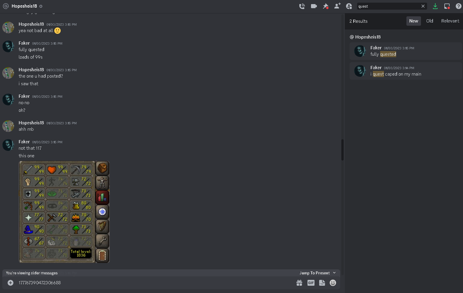463x293 pixels.
Task: Click message 'not that 117'
Action: click(x=30, y=148)
